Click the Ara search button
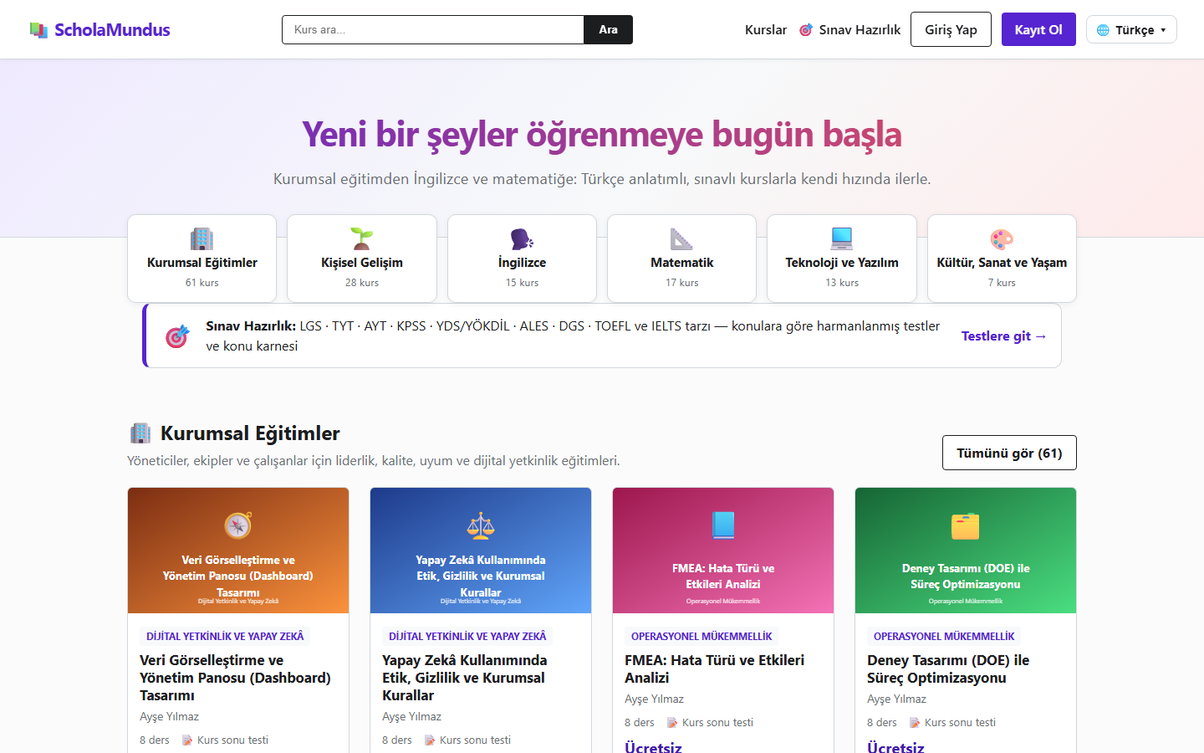Screen dimensions: 1204x753 click(x=608, y=29)
